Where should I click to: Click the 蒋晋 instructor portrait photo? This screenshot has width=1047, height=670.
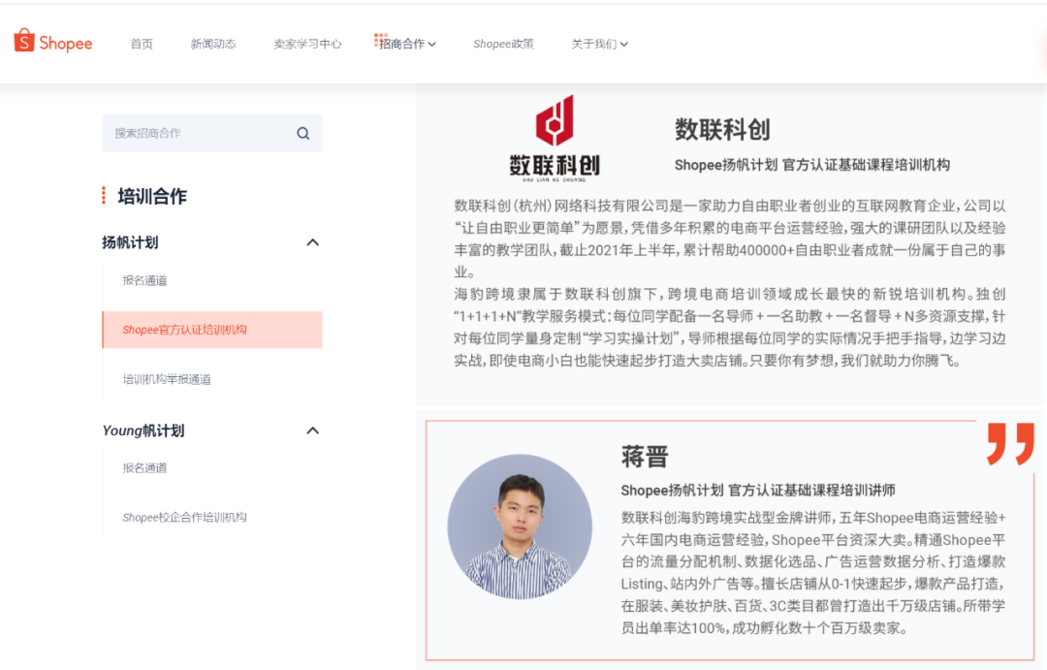click(520, 526)
